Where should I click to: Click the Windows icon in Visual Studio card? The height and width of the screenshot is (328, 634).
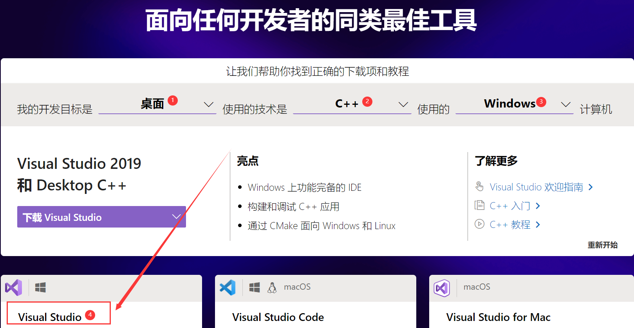tap(40, 288)
